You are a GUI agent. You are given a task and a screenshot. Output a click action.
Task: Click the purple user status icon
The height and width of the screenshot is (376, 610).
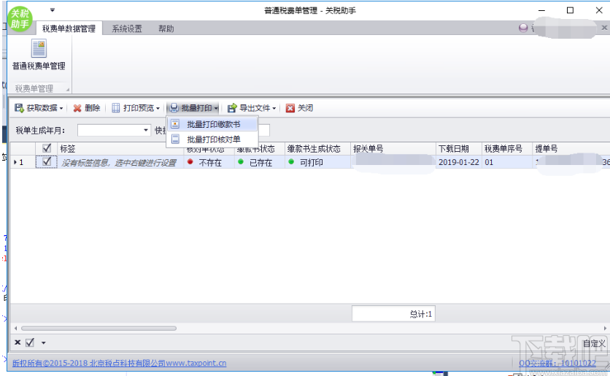coord(523,28)
